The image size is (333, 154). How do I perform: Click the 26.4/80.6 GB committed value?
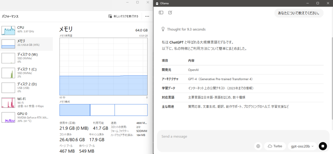72,140
